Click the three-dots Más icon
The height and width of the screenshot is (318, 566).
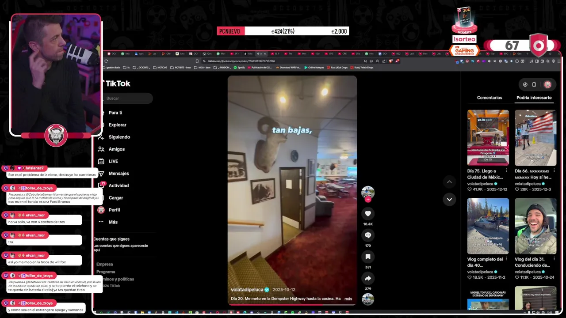(x=101, y=222)
